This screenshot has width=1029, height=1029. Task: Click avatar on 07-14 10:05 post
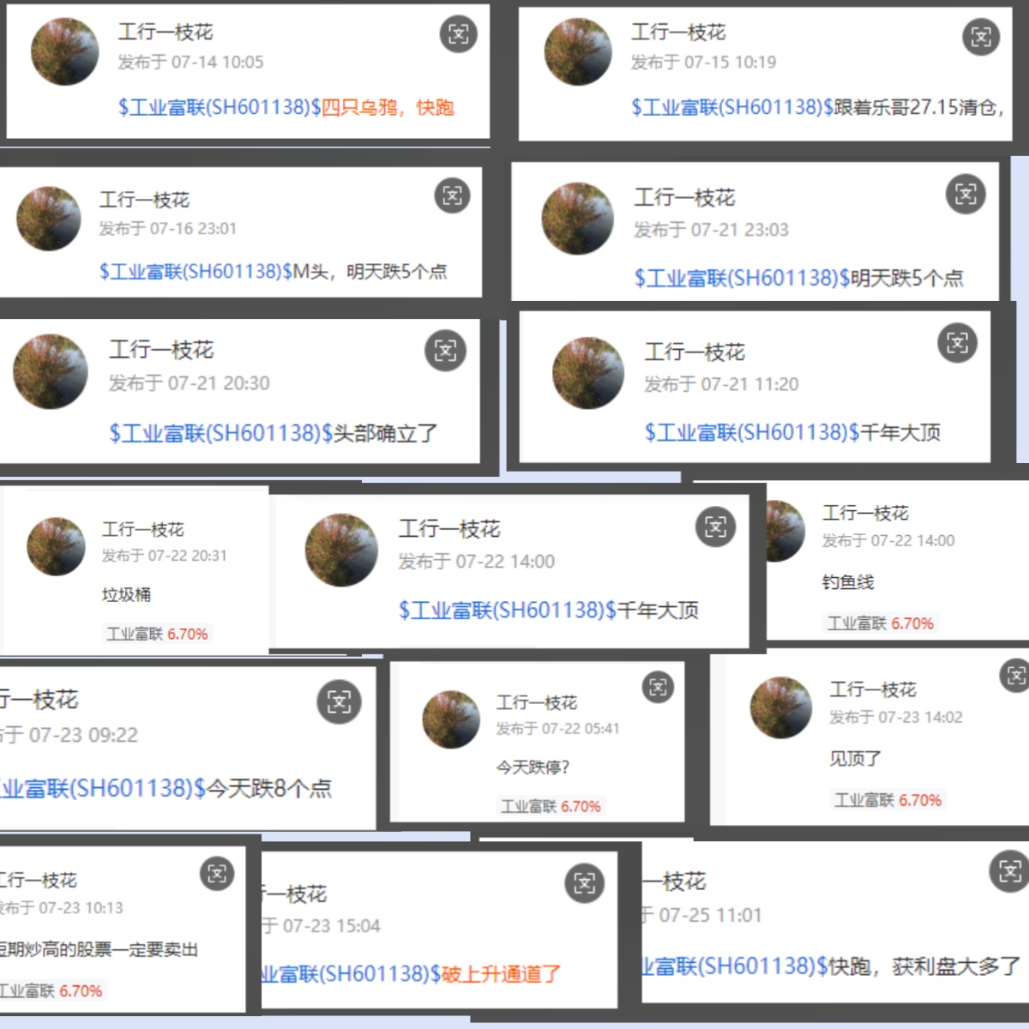(65, 51)
